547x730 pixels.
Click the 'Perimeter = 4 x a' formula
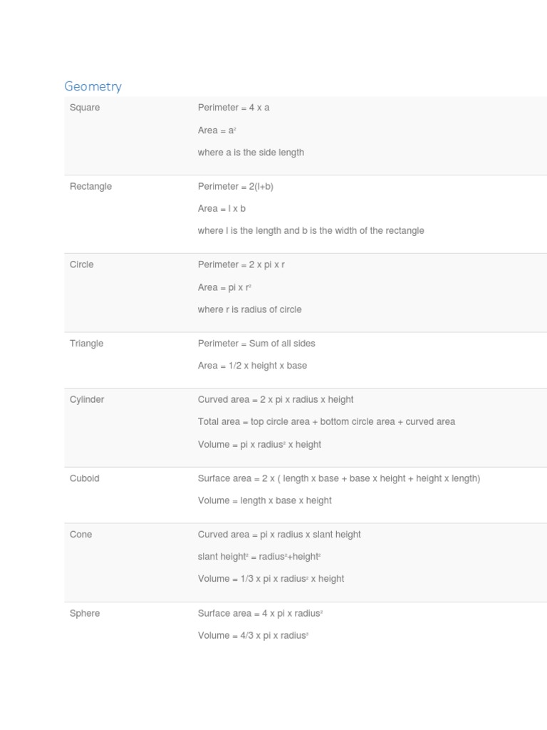tap(234, 108)
